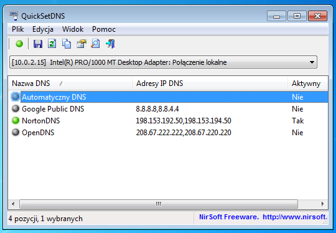This screenshot has height=233, width=336.
Task: Open the Plik menu
Action: click(18, 29)
